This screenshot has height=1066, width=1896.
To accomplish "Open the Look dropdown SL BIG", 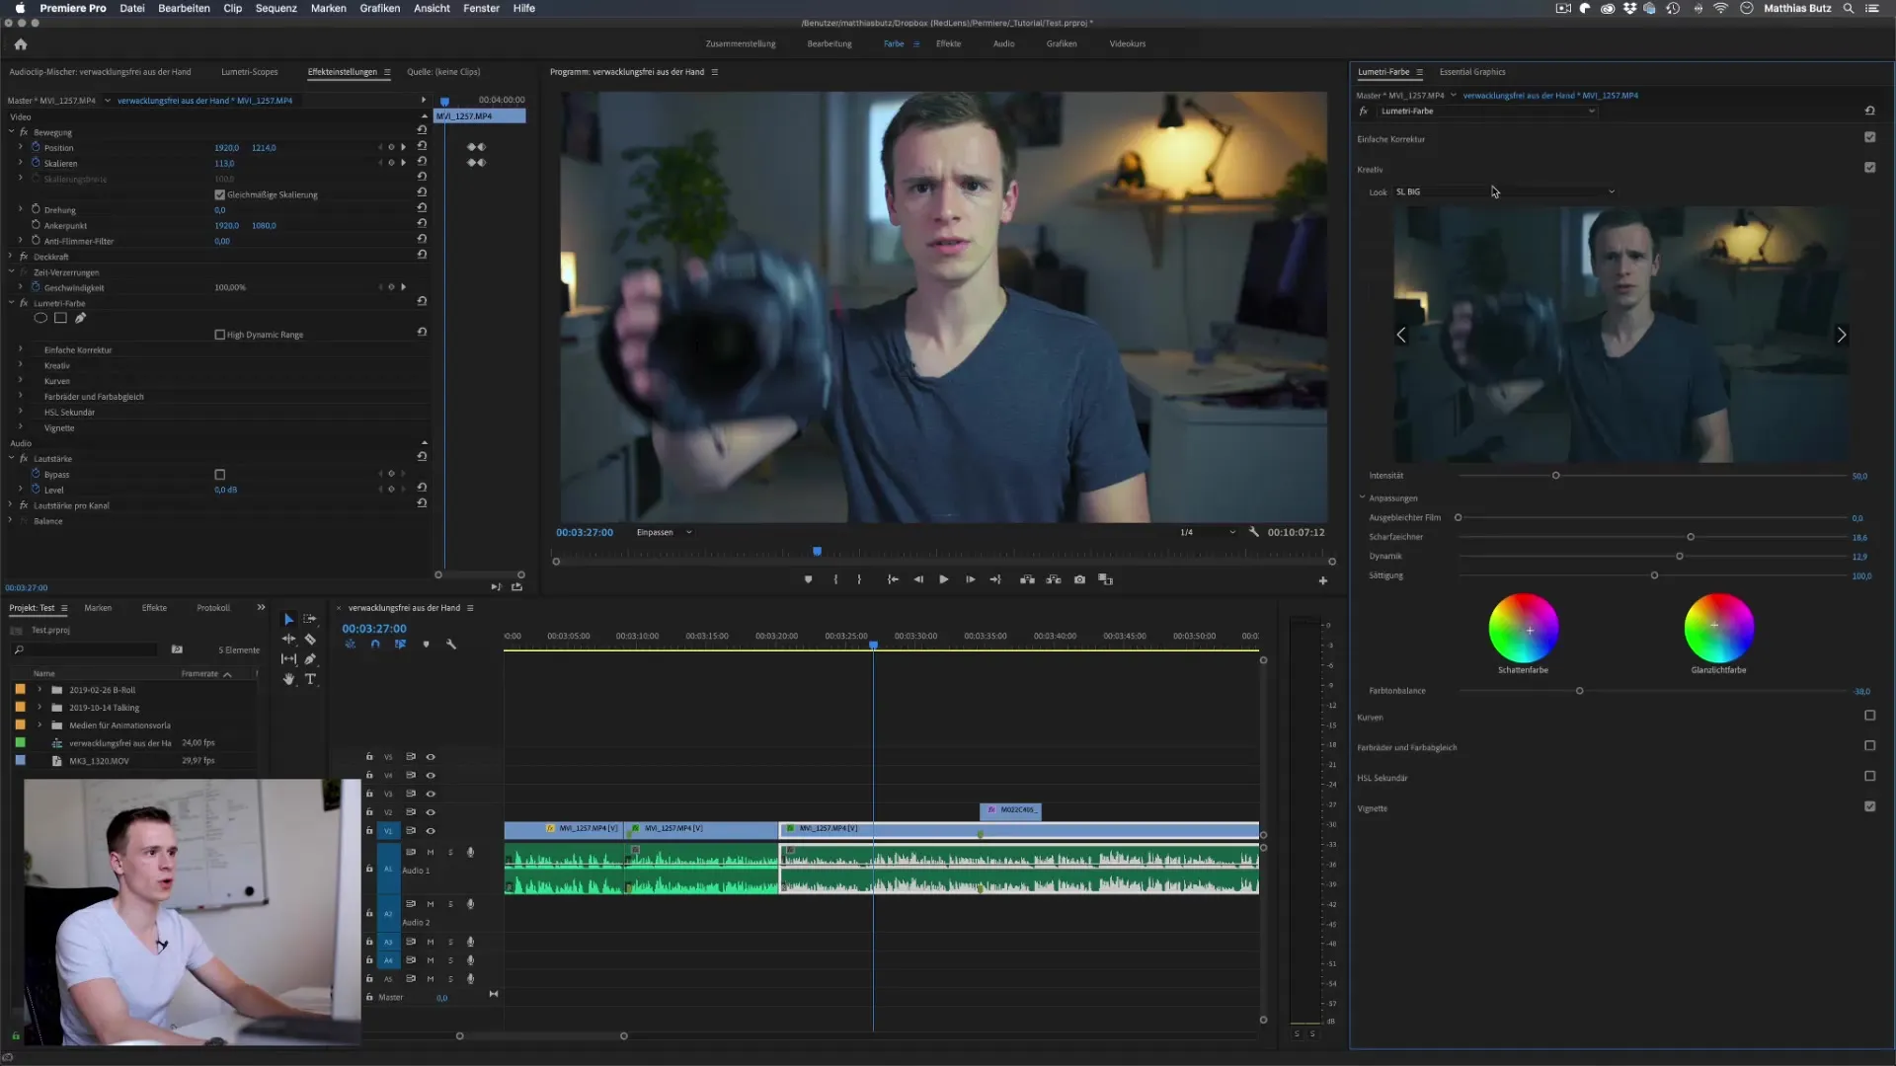I will coord(1504,191).
